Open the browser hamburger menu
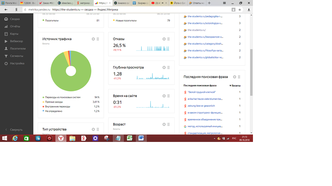 tap(224, 3)
